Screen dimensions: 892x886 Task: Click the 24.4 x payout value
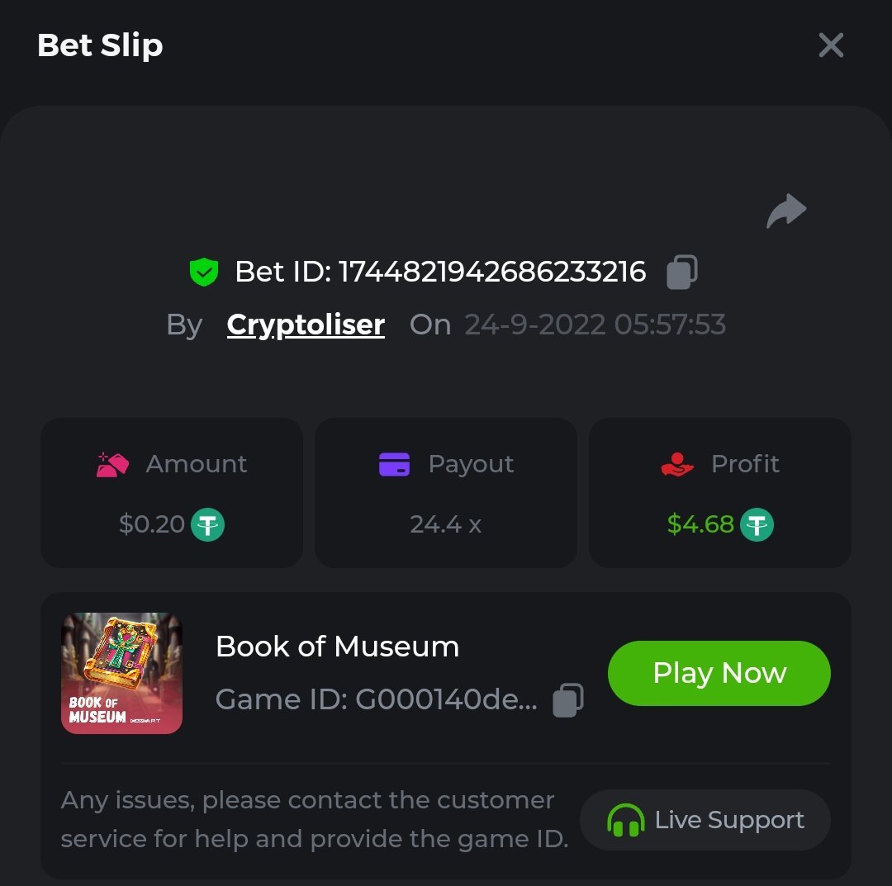pos(445,524)
